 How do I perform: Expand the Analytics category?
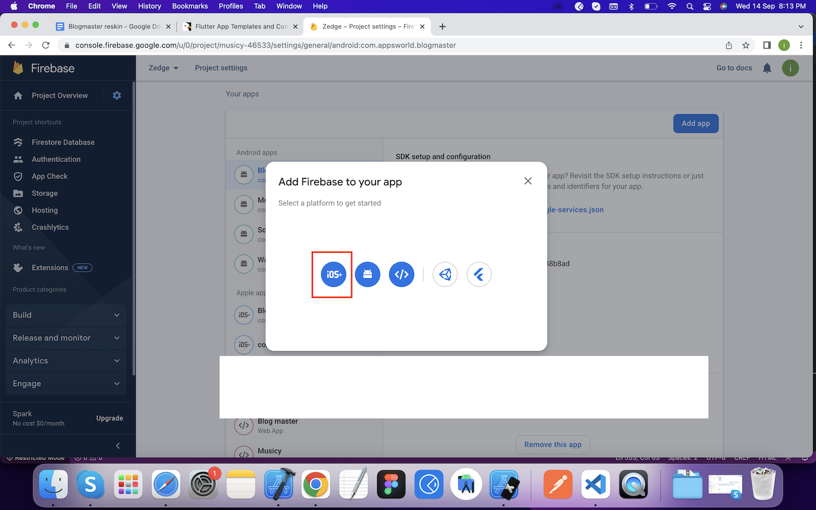pyautogui.click(x=66, y=360)
